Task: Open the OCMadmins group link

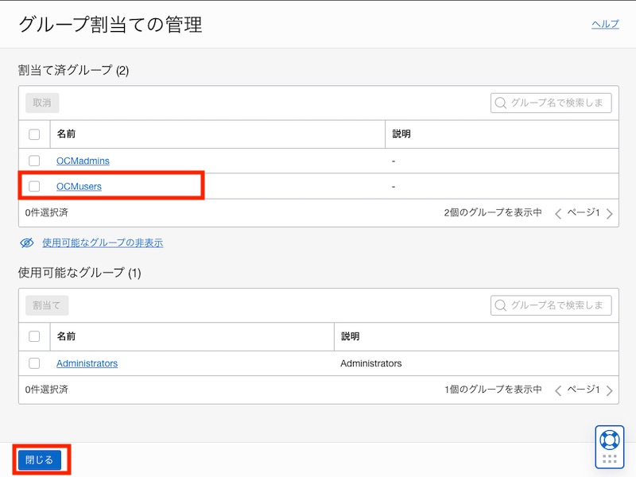Action: click(x=83, y=161)
